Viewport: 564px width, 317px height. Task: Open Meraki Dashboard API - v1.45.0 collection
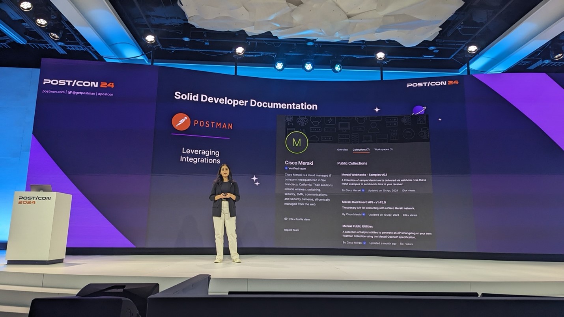(364, 202)
